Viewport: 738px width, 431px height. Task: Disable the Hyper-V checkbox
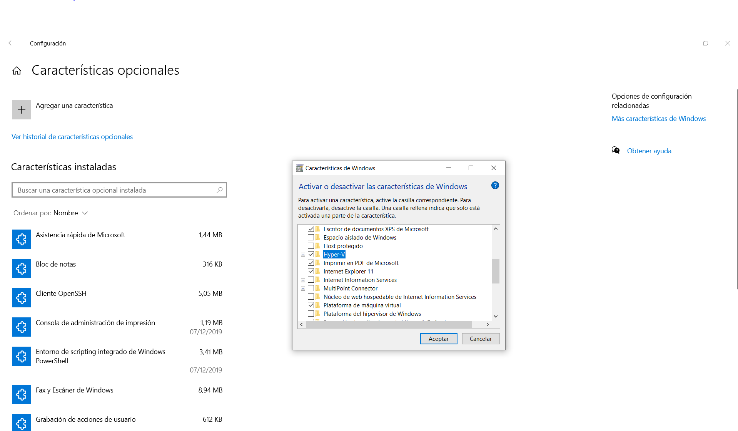click(311, 254)
